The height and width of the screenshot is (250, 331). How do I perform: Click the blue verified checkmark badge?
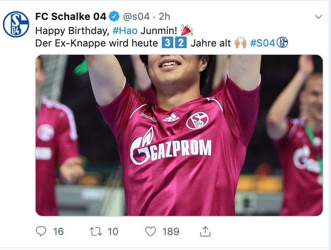(x=114, y=17)
